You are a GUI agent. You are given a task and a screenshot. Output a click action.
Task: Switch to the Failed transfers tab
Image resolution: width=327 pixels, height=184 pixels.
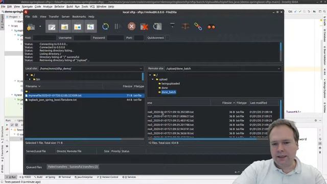[58, 167]
